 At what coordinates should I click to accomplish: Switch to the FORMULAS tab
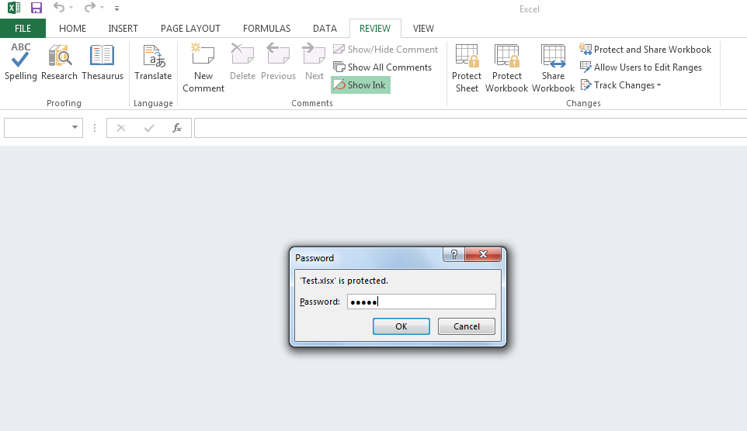pyautogui.click(x=267, y=29)
